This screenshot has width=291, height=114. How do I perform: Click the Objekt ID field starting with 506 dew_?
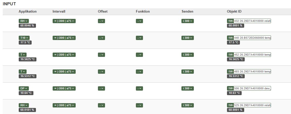[252, 88]
